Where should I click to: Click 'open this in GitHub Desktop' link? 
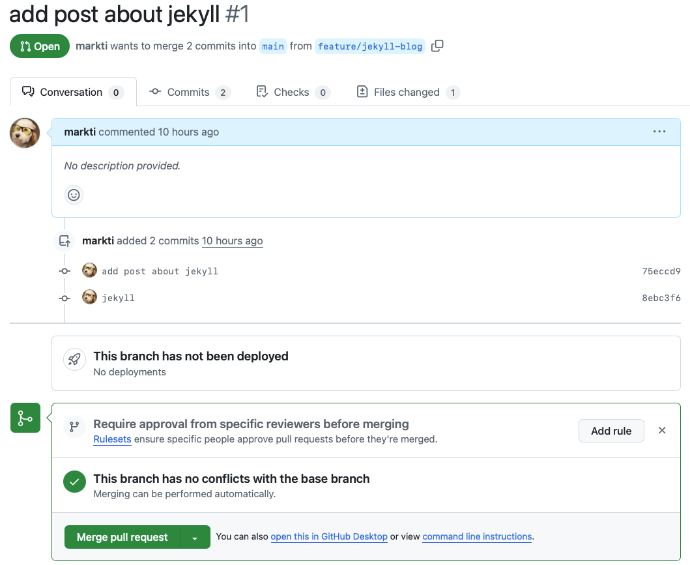329,536
